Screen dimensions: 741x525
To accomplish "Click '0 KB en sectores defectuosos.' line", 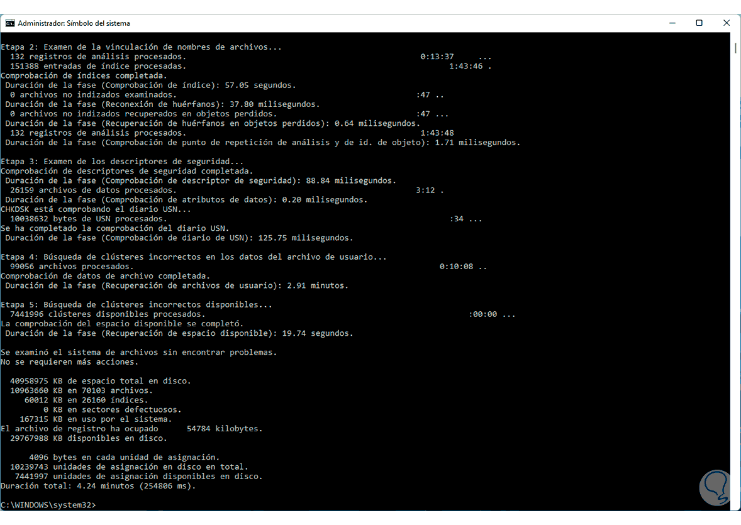I will point(113,410).
